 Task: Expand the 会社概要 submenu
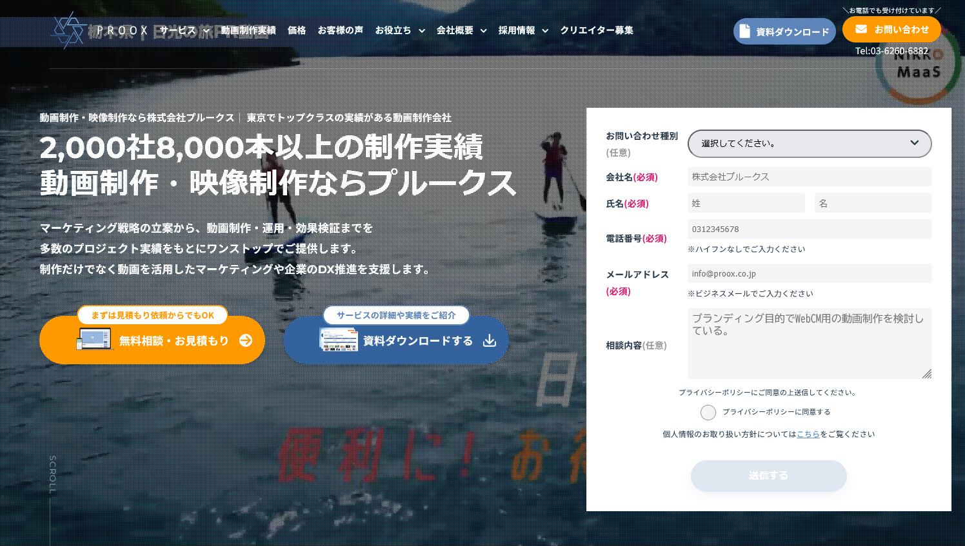coord(484,31)
